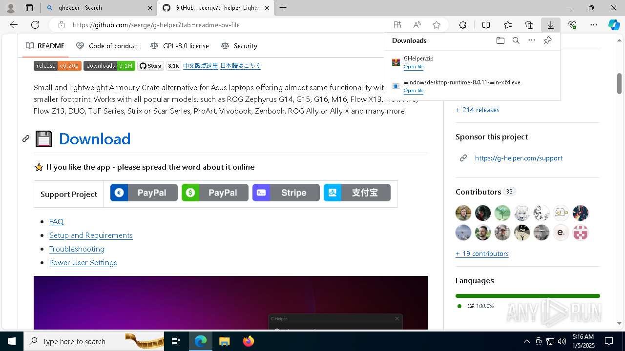Select the GPL-3.0 license tab
Viewport: 625px width, 351px height.
[x=180, y=46]
